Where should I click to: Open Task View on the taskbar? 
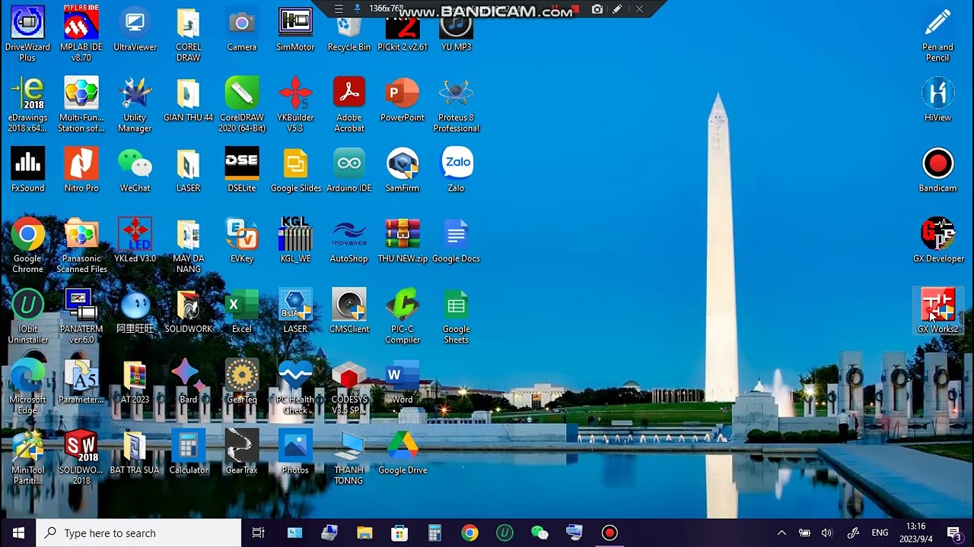258,533
